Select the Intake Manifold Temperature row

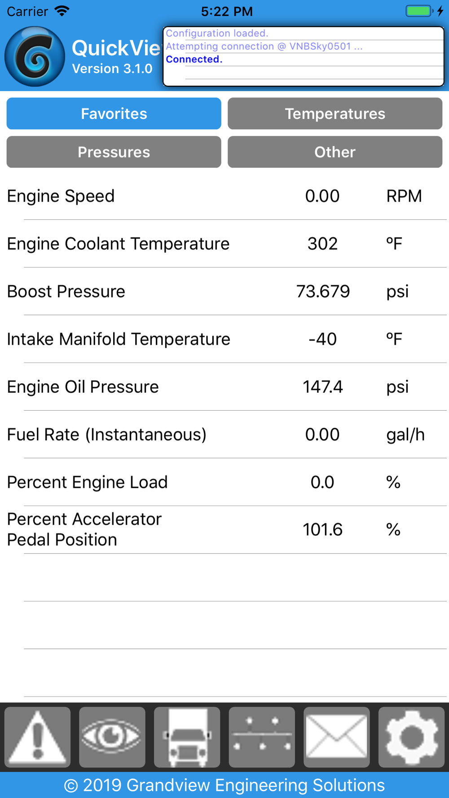coord(224,339)
